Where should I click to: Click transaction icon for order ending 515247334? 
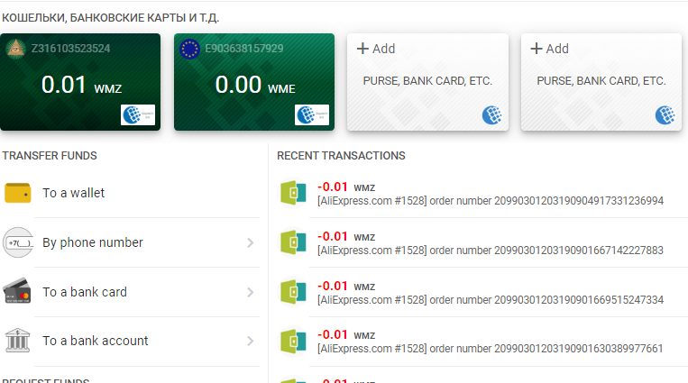(x=293, y=292)
